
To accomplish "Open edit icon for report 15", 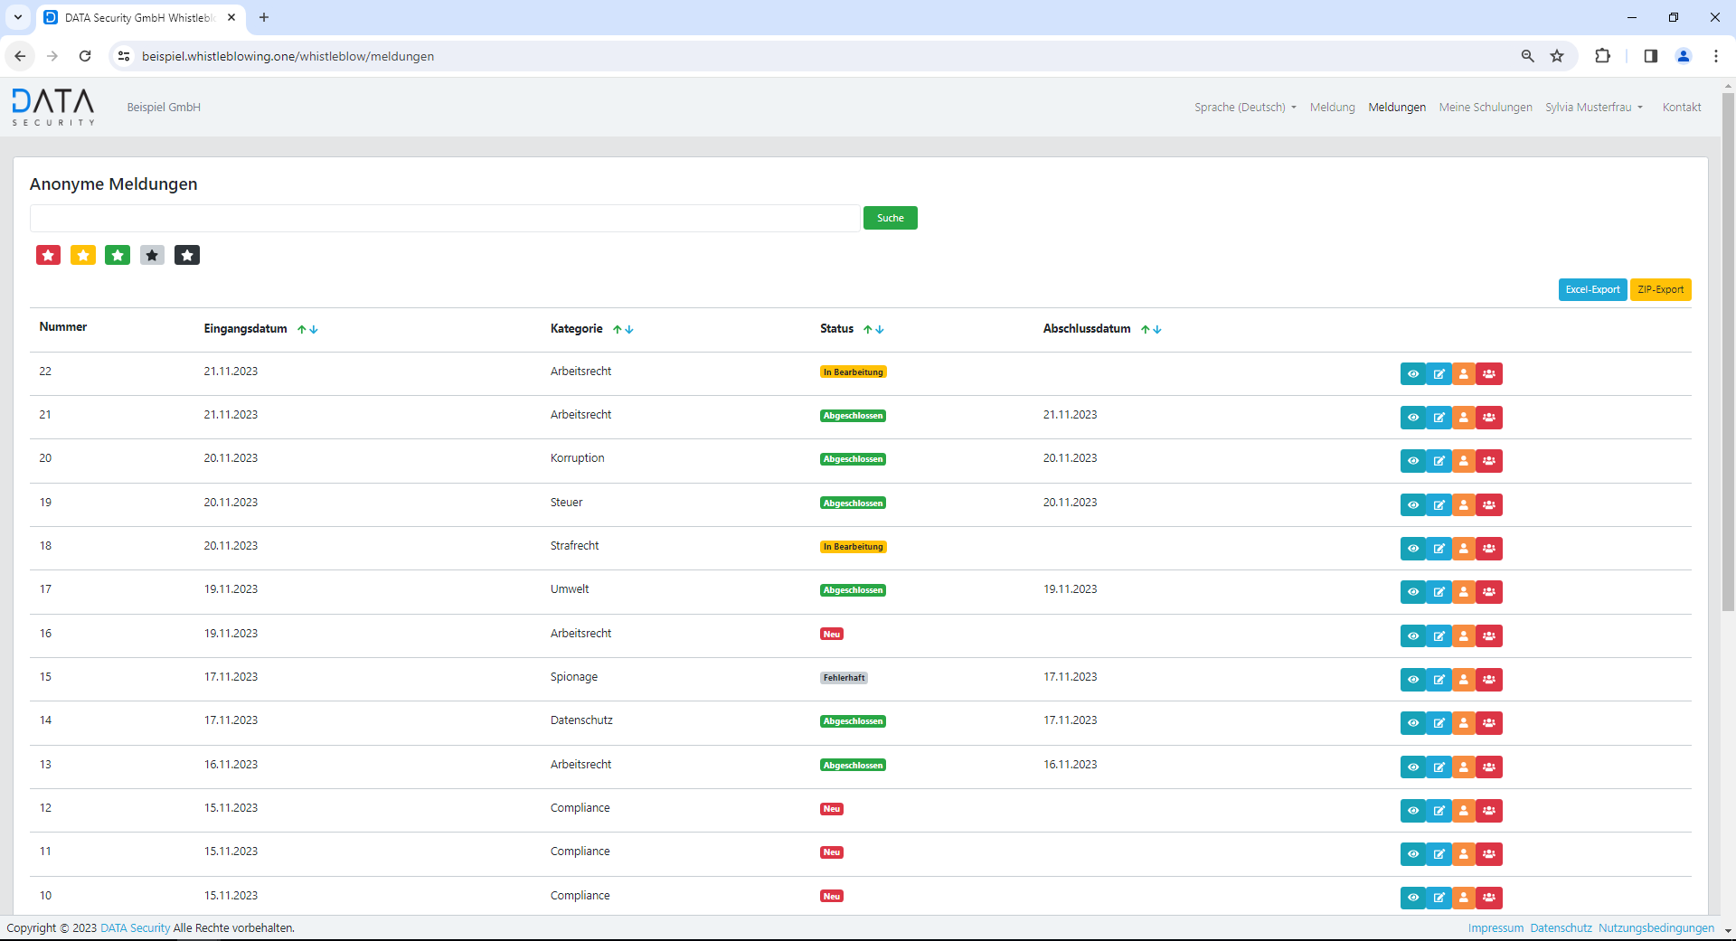I will [1439, 680].
